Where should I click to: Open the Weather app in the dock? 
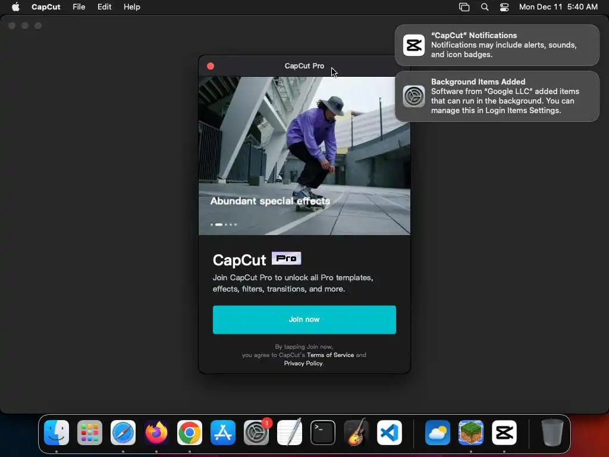437,433
